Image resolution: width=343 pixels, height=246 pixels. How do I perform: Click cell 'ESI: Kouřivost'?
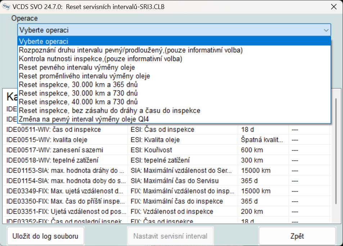183,150
